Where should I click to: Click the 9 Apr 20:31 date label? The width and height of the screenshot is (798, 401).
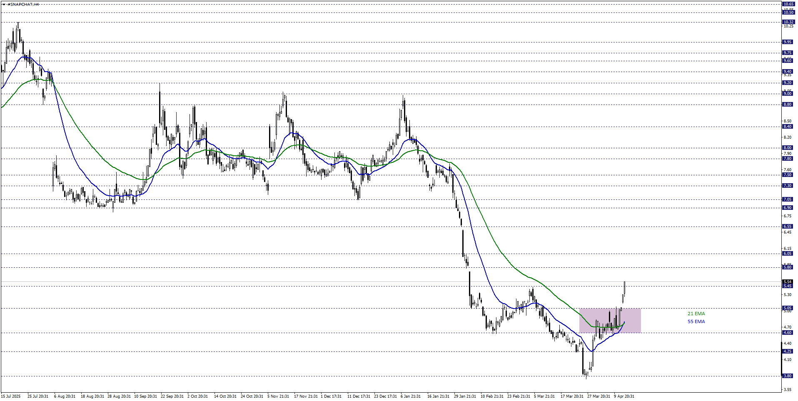click(x=624, y=396)
